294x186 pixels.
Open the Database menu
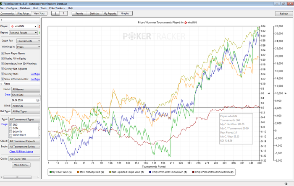[25, 8]
